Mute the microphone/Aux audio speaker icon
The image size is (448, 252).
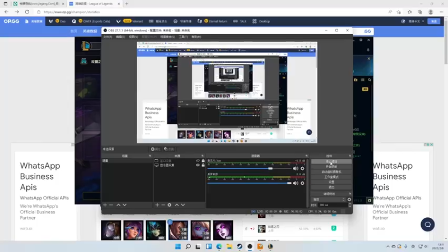(296, 169)
